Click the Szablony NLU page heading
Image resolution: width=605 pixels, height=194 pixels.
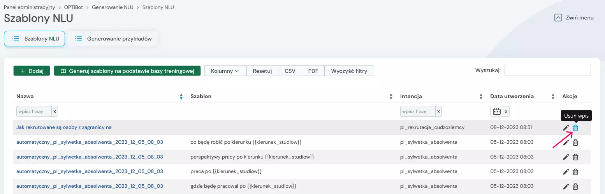pyautogui.click(x=39, y=18)
